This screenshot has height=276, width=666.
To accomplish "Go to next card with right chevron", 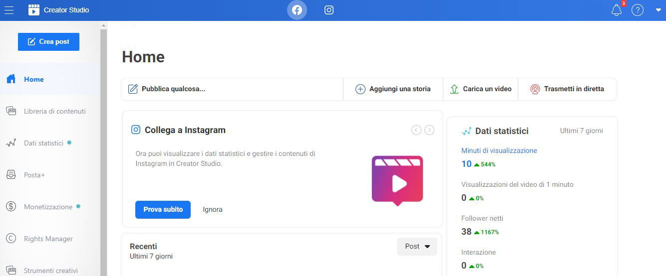I will [x=429, y=130].
